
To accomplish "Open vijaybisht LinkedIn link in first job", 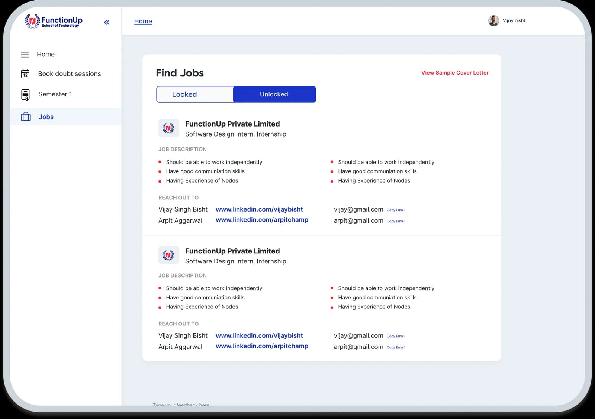I will click(x=259, y=209).
